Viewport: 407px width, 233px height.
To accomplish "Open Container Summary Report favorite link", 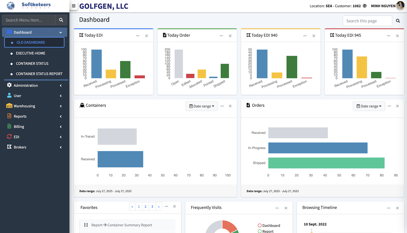I will (130, 225).
